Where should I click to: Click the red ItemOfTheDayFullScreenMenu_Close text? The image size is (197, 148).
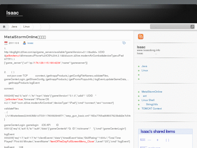click(72, 141)
